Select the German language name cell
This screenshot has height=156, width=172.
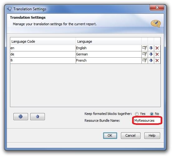(109, 54)
